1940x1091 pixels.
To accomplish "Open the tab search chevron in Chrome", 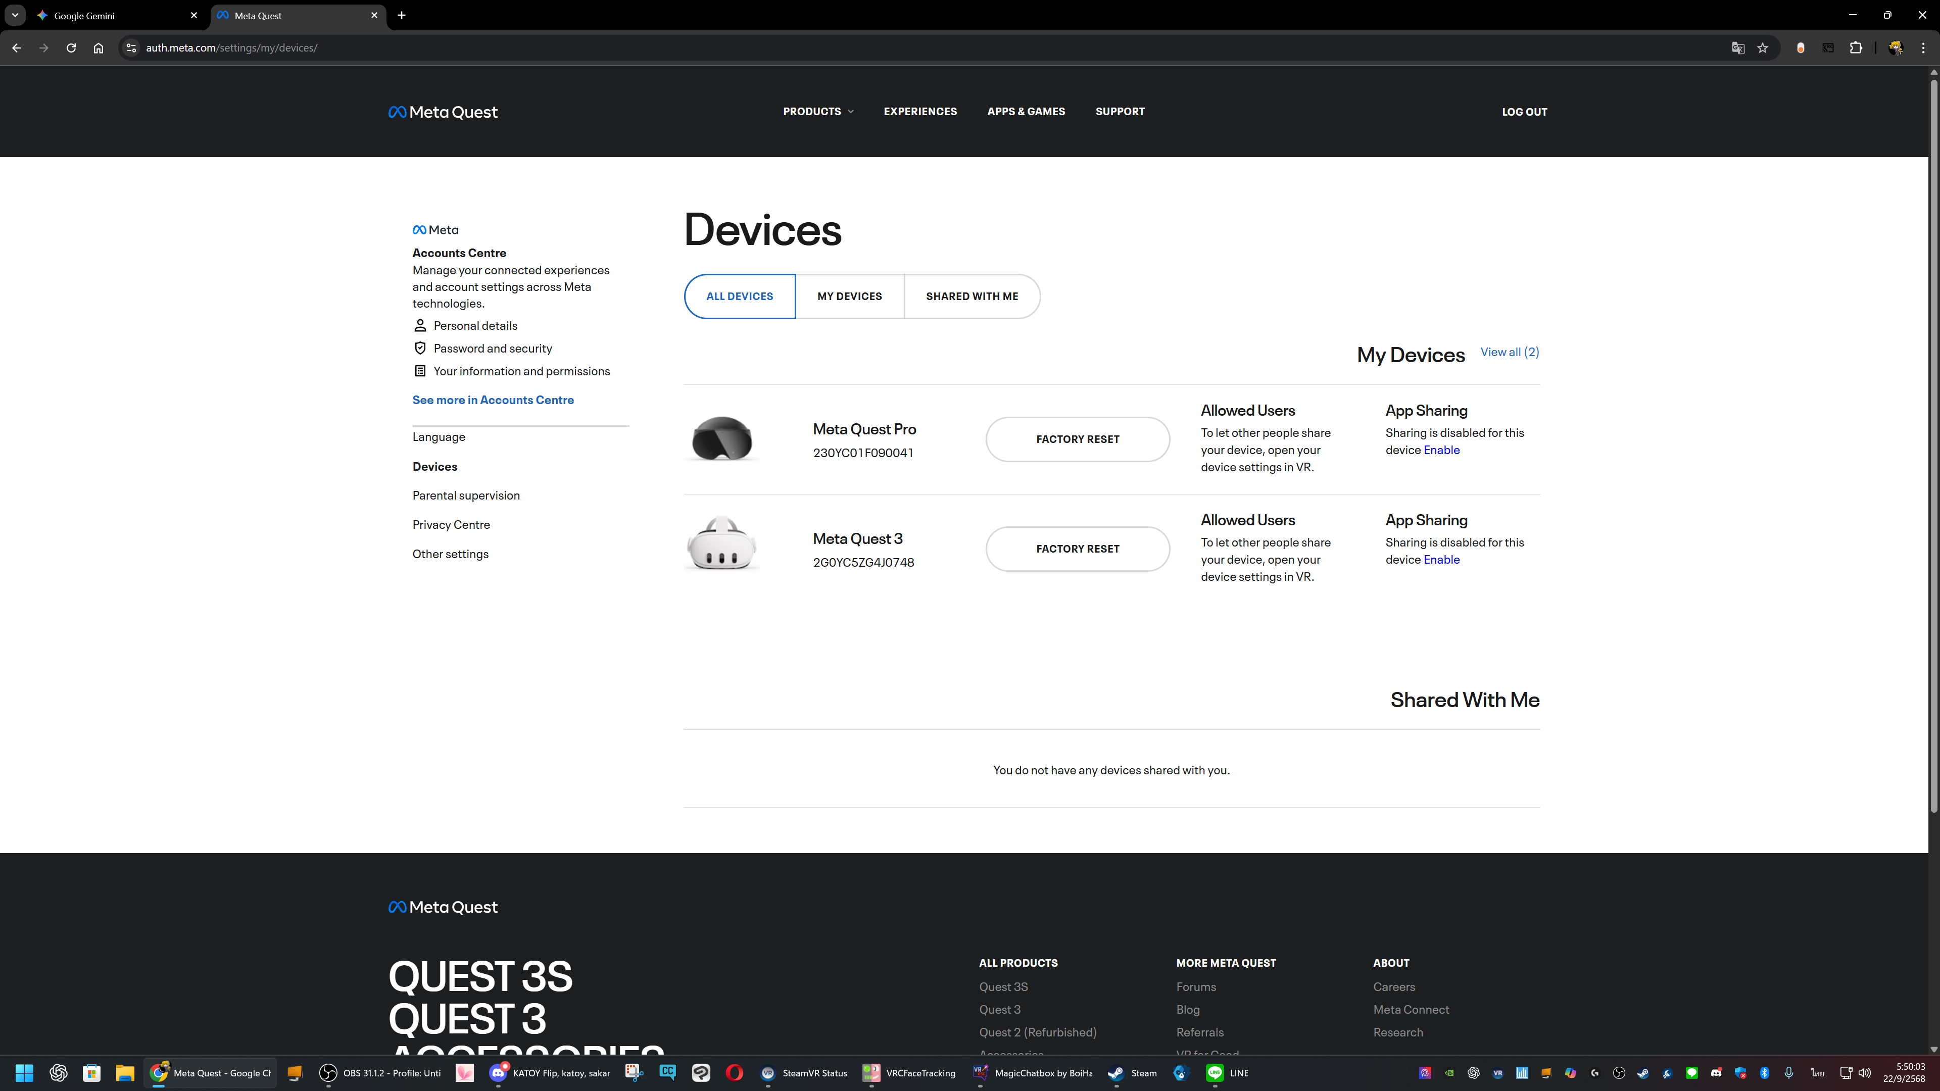I will (x=14, y=15).
